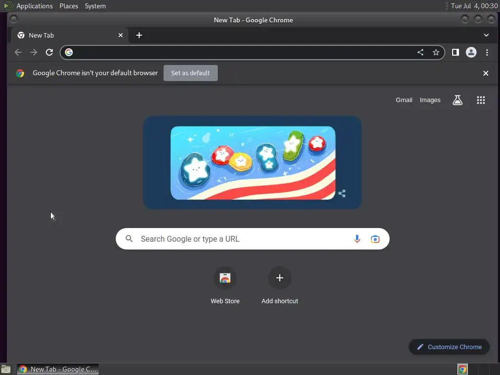This screenshot has width=500, height=375.
Task: Select New Tab - Google Chrome taskbar entry
Action: [x=58, y=369]
